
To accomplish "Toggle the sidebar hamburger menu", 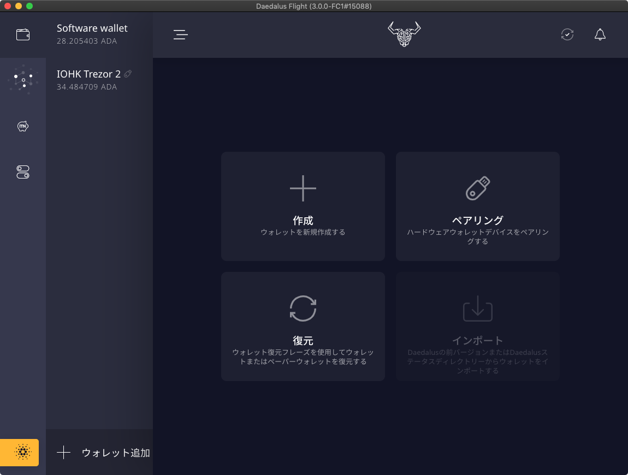I will coord(181,34).
